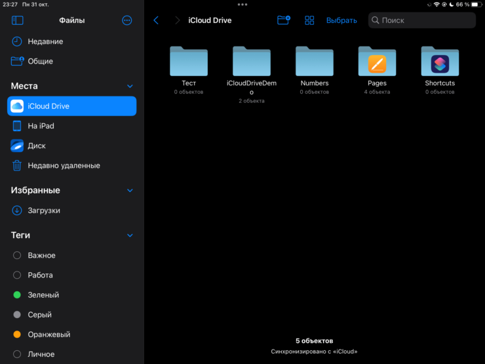Collapse the Теги section

[x=130, y=235]
